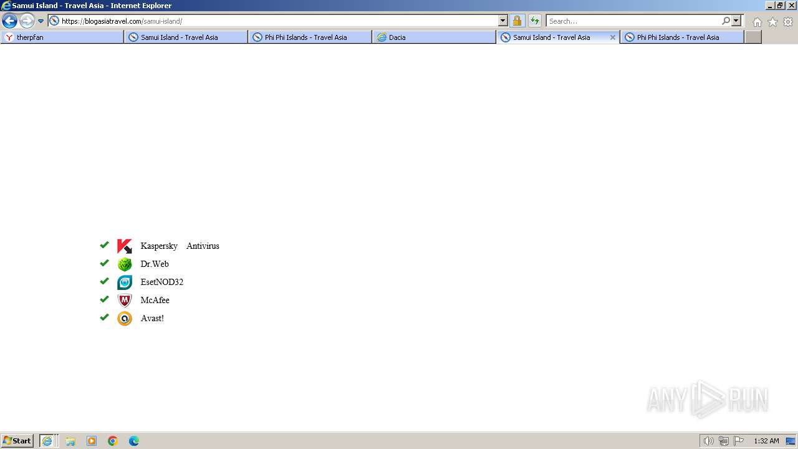Open the security lock report icon
798x449 pixels.
[517, 21]
